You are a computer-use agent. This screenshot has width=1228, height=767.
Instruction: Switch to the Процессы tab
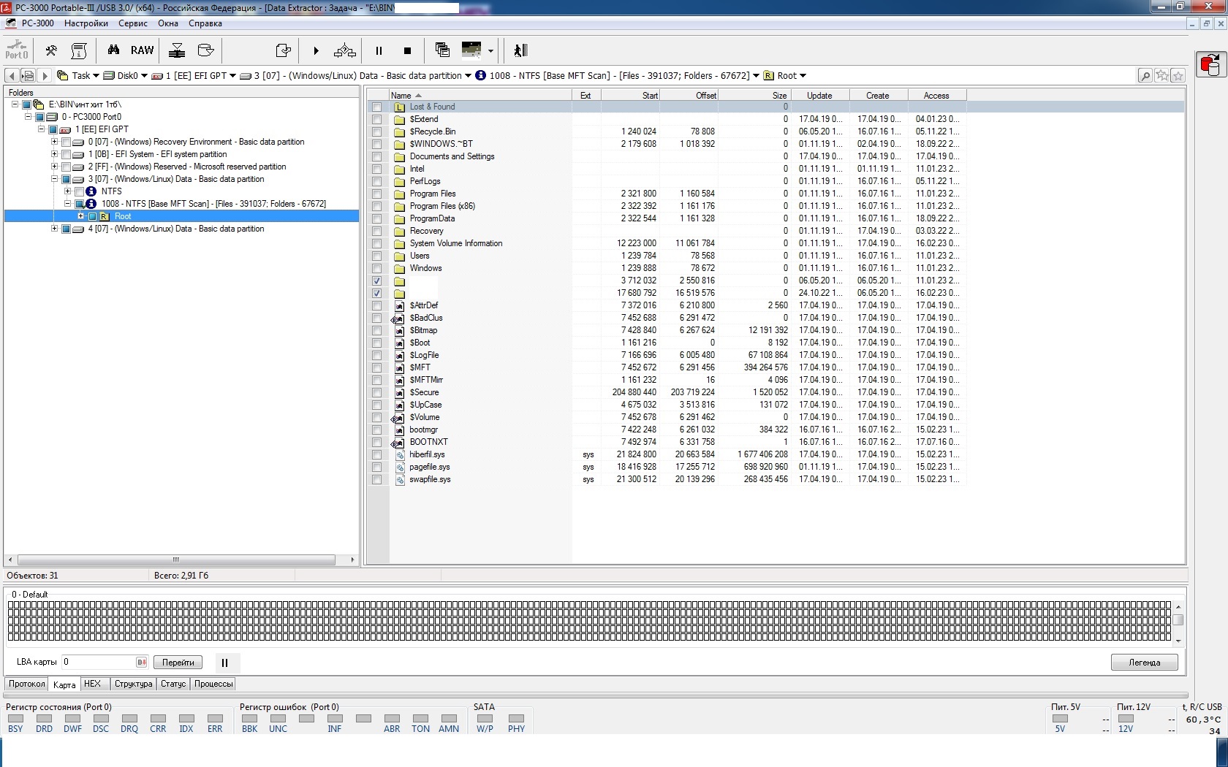click(x=213, y=684)
